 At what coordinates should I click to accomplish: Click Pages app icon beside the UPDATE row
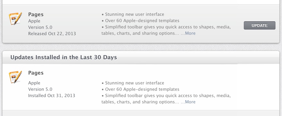[15, 19]
